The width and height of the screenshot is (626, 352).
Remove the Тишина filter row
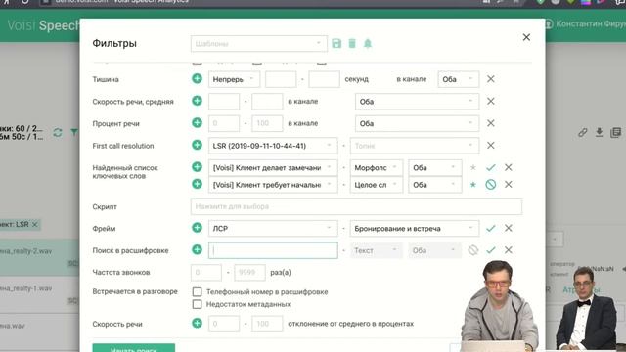point(491,79)
